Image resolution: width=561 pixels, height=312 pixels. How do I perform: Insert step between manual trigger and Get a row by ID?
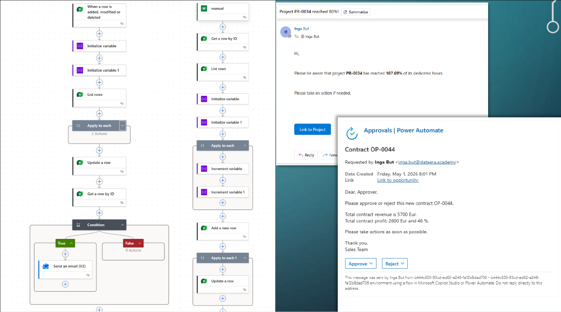coord(223,27)
